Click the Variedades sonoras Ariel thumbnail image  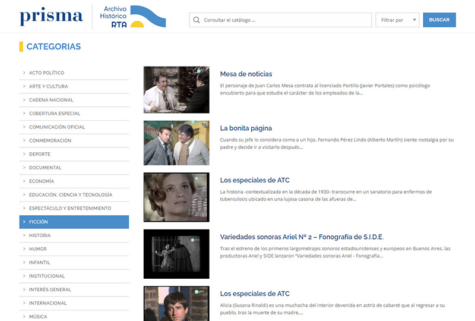point(176,254)
